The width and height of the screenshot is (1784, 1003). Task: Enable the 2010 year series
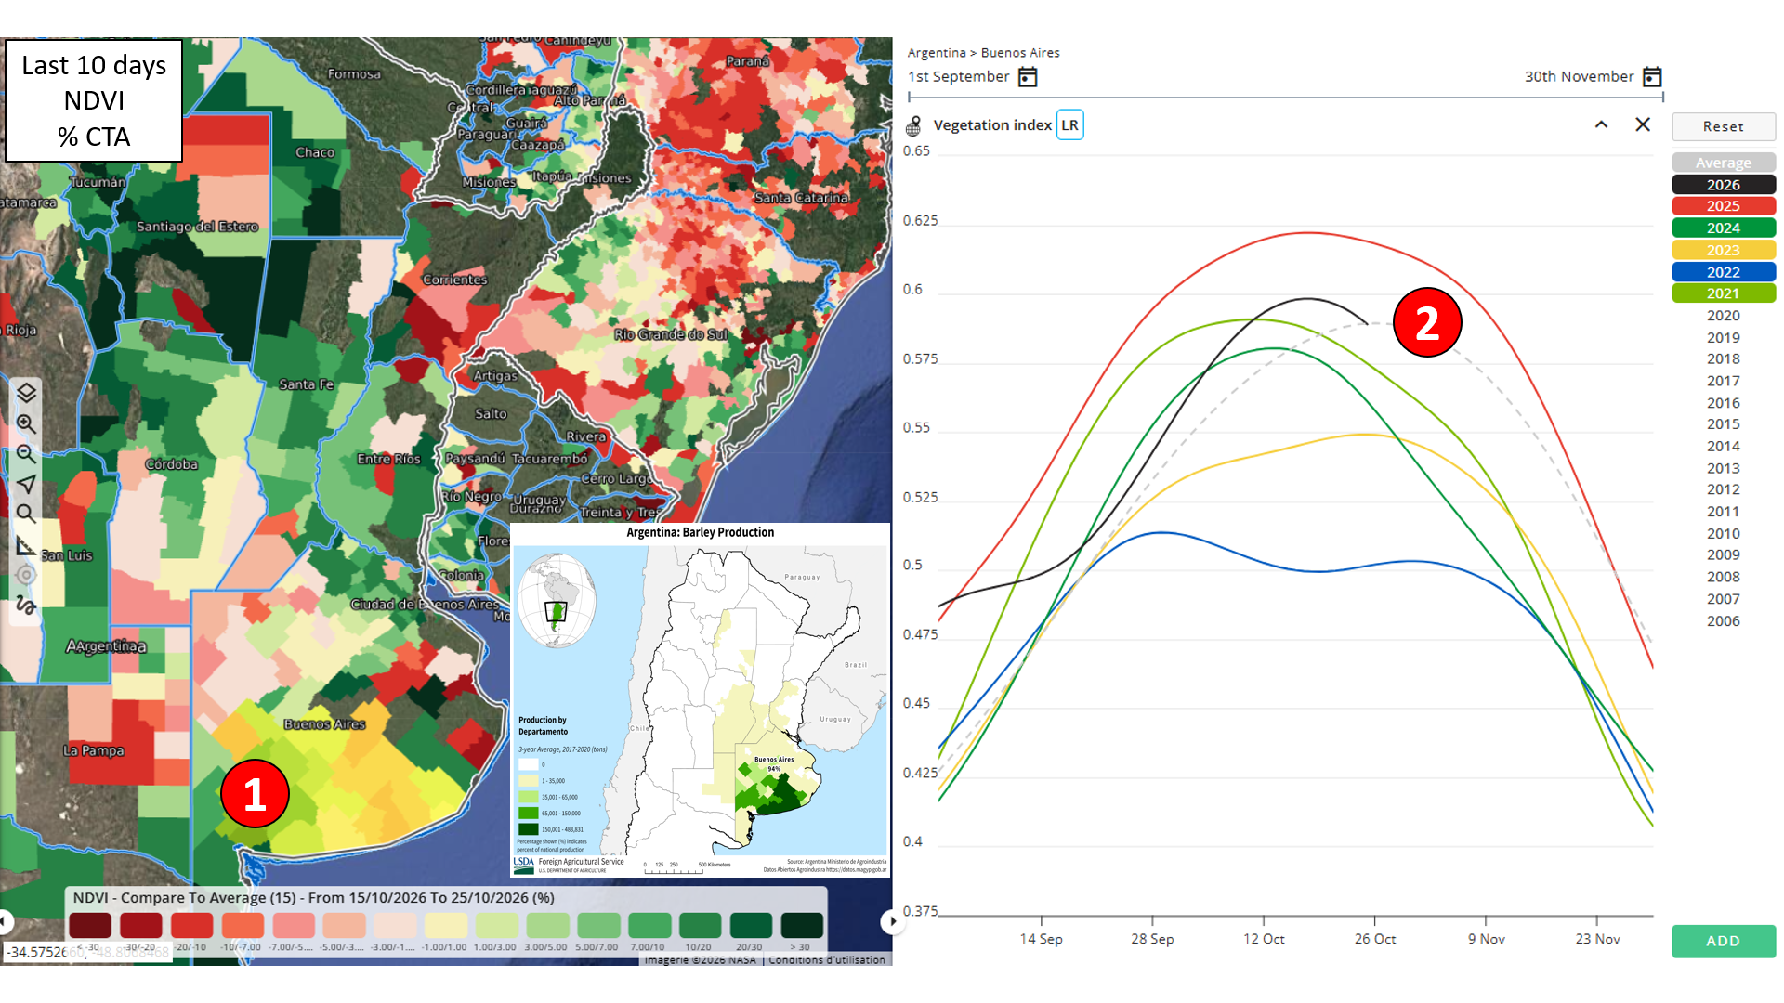(1724, 534)
